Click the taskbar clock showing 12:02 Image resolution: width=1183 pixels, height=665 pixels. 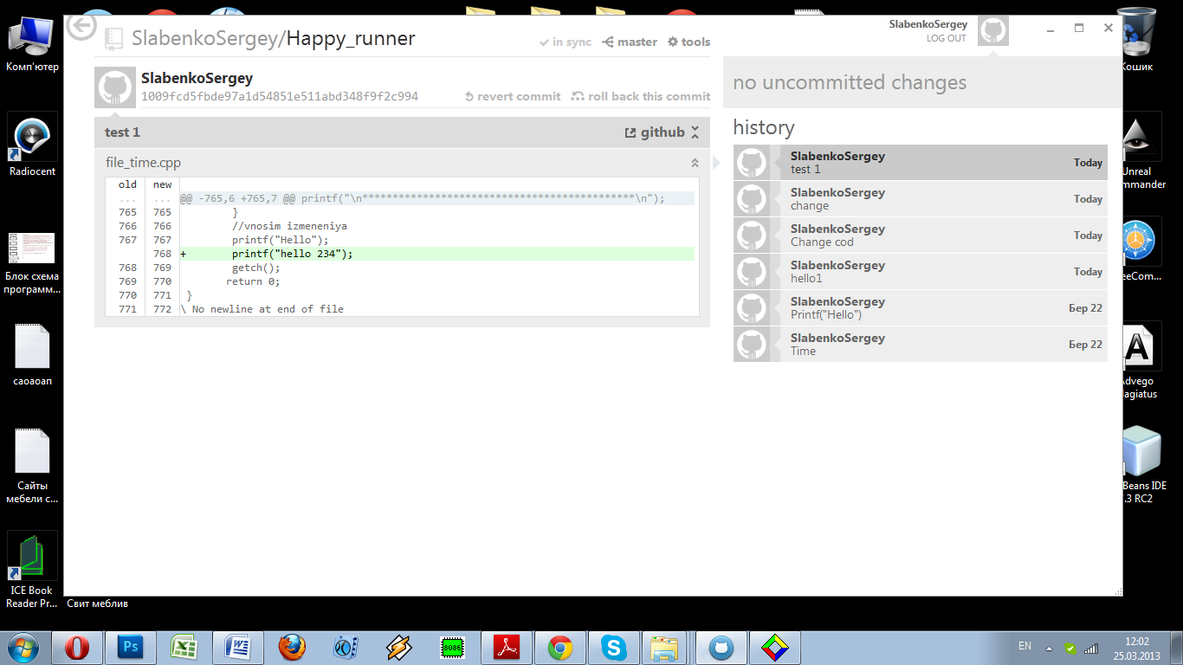pos(1137,648)
